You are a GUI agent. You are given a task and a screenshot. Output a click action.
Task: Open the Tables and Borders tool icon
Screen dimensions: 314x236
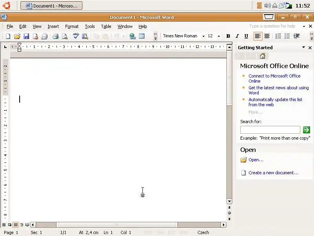(x=142, y=36)
